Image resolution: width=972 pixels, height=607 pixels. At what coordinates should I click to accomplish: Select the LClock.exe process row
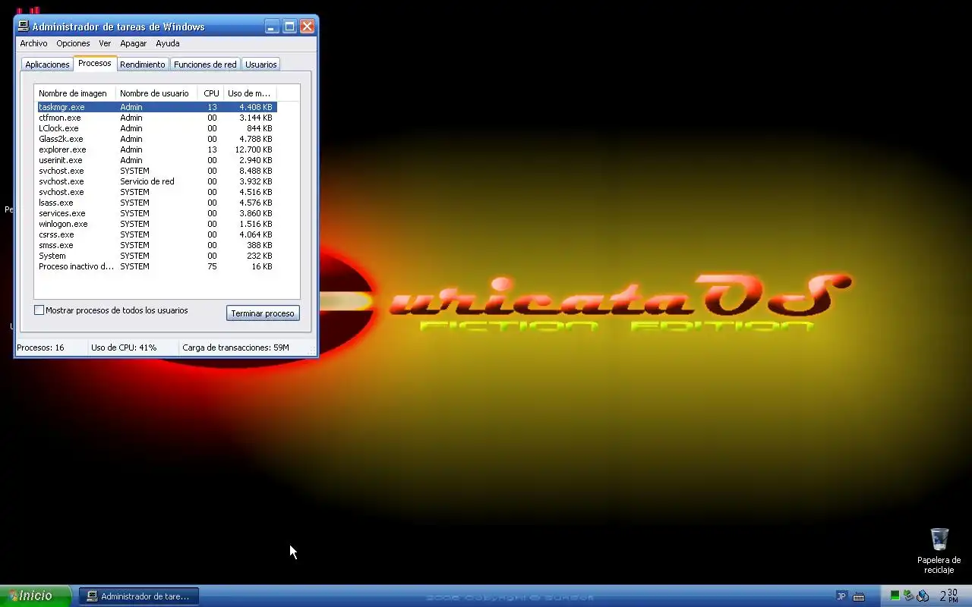[x=156, y=128]
